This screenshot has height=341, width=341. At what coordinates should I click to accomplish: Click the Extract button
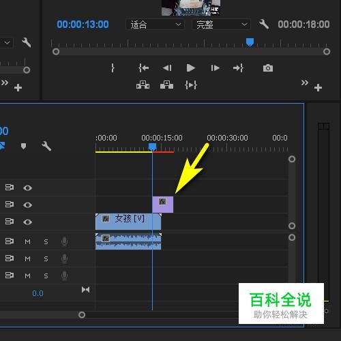[x=166, y=85]
